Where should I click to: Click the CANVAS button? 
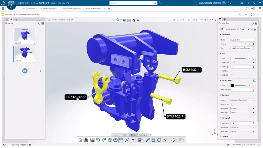[x=179, y=20]
